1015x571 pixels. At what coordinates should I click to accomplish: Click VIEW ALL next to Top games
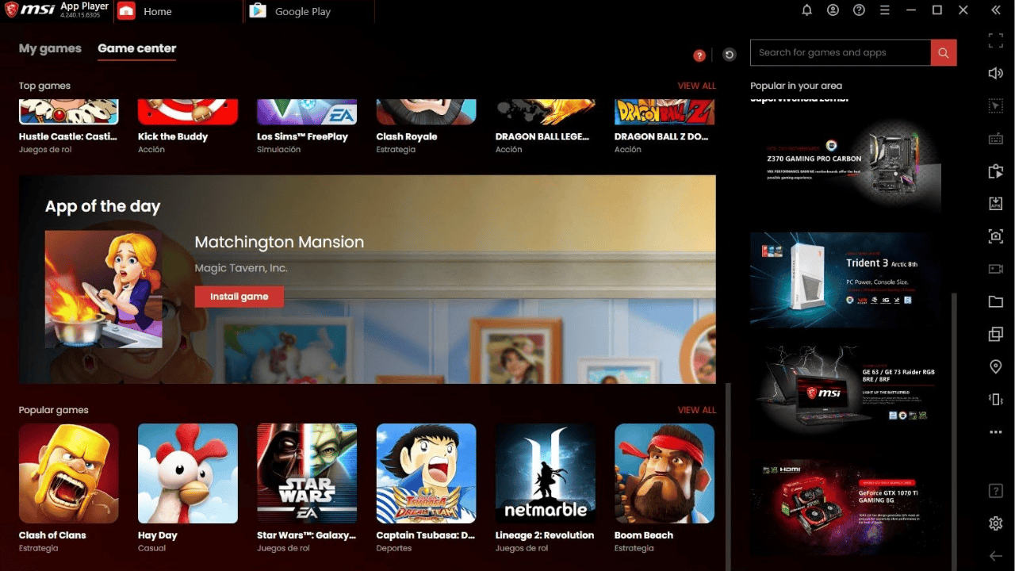click(697, 86)
